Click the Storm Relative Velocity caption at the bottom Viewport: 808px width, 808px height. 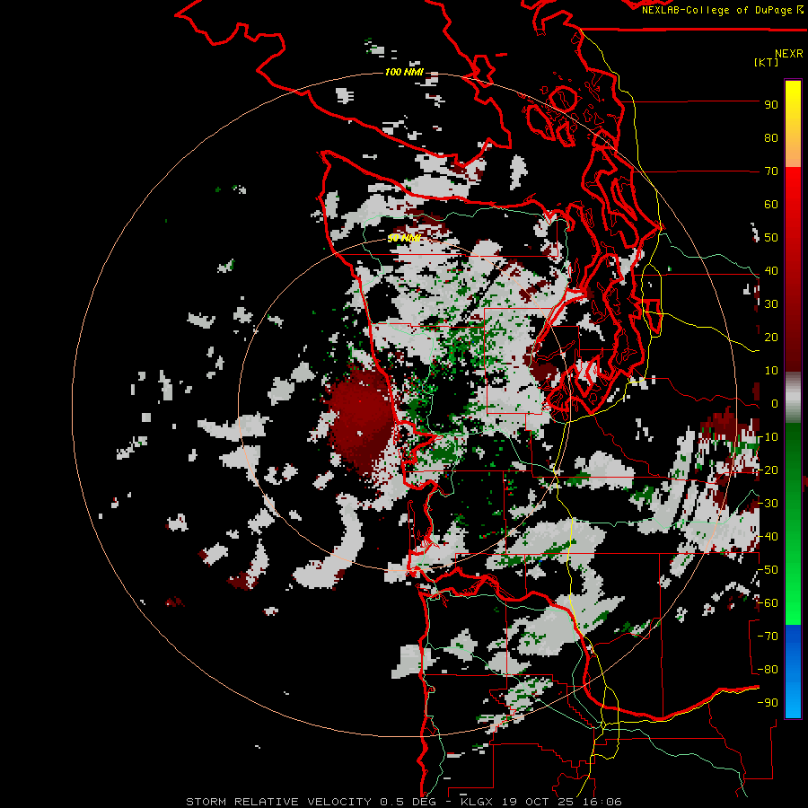click(x=403, y=802)
